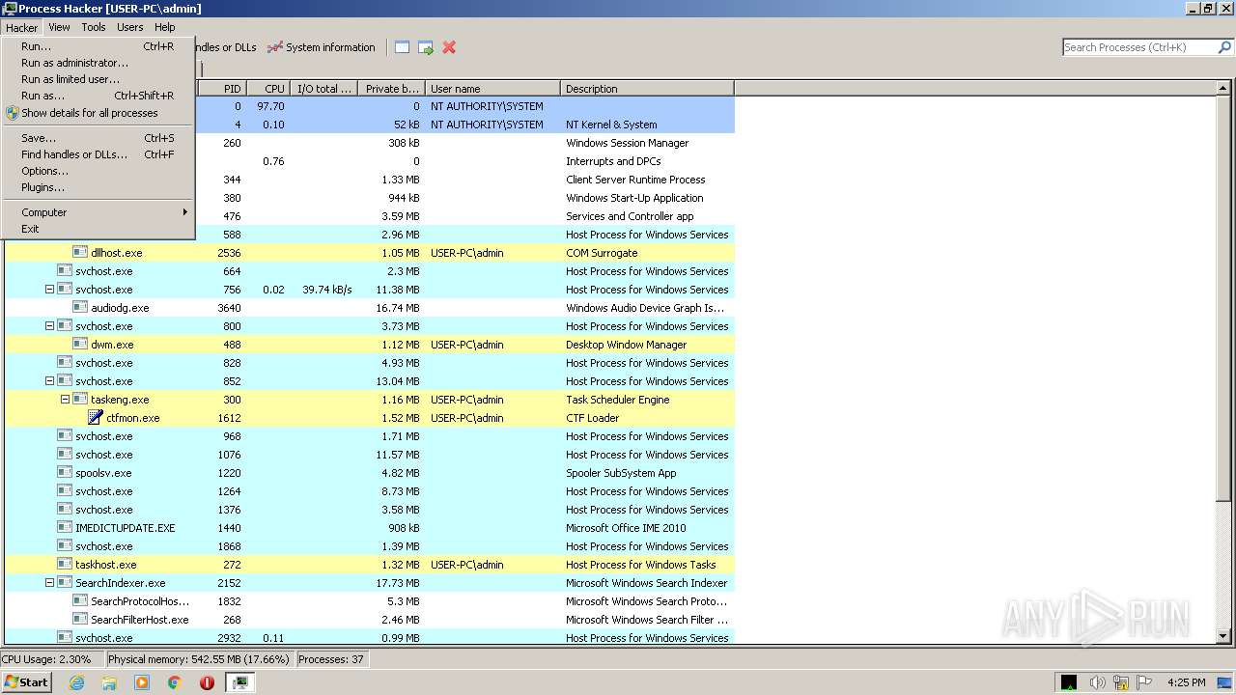This screenshot has height=695, width=1236.
Task: Collapse svchost.exe tree with PID 800
Action: pos(50,326)
